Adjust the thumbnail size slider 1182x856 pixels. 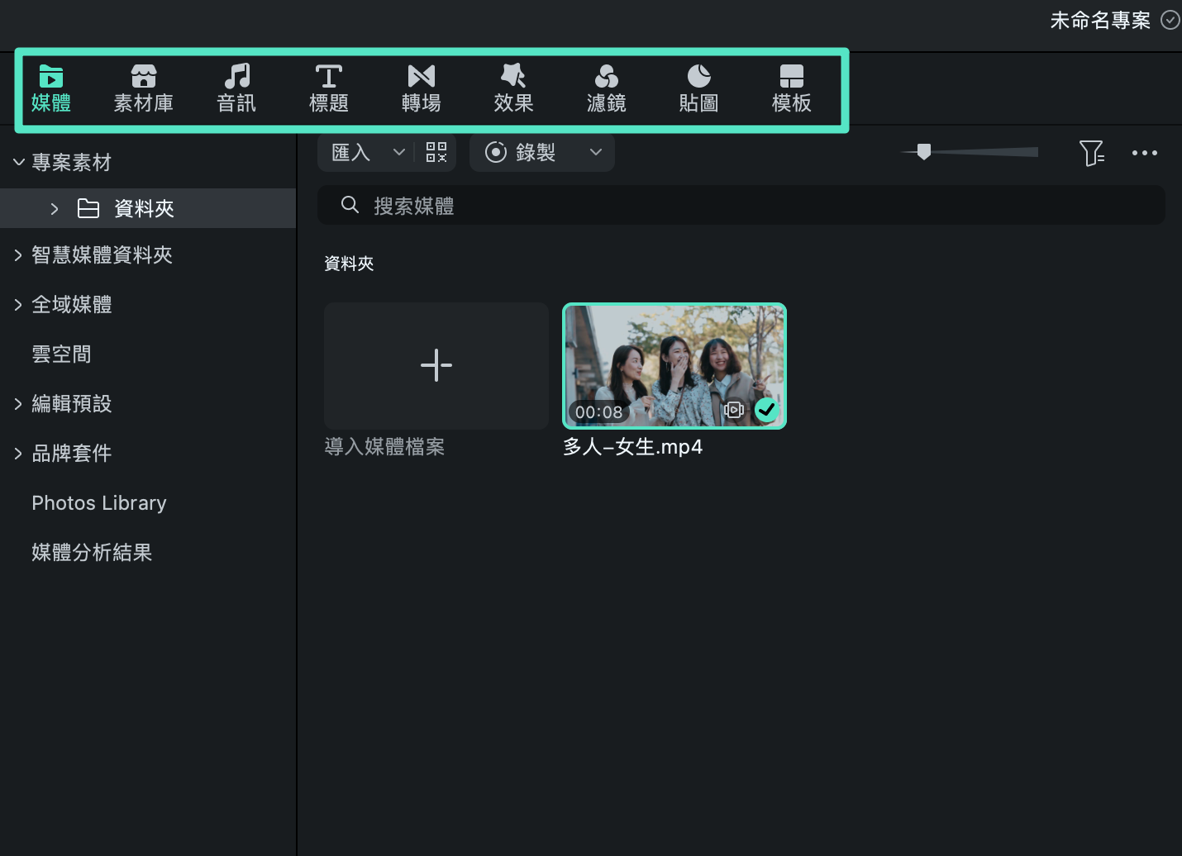pos(924,151)
